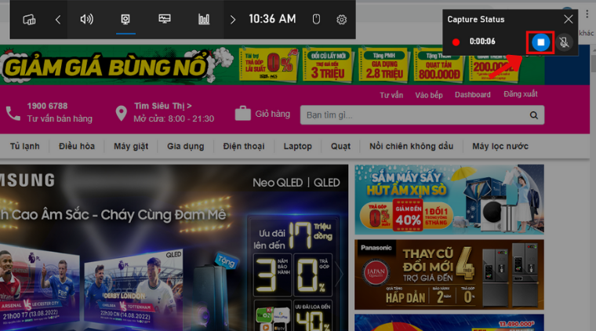Click the left chevron in Game Bar
This screenshot has height=331, width=596.
coord(58,20)
